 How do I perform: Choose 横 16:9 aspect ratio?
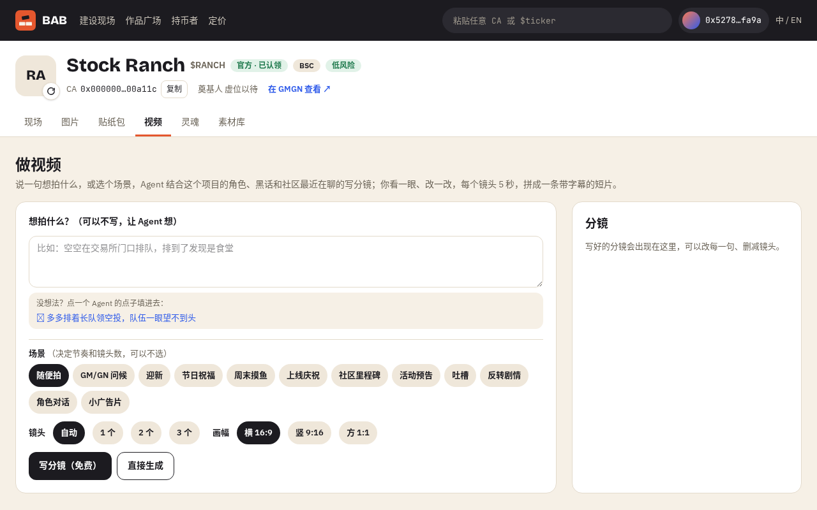pyautogui.click(x=259, y=433)
